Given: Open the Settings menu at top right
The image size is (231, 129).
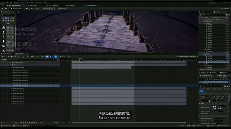Looking at the screenshot, I should coord(225,9).
